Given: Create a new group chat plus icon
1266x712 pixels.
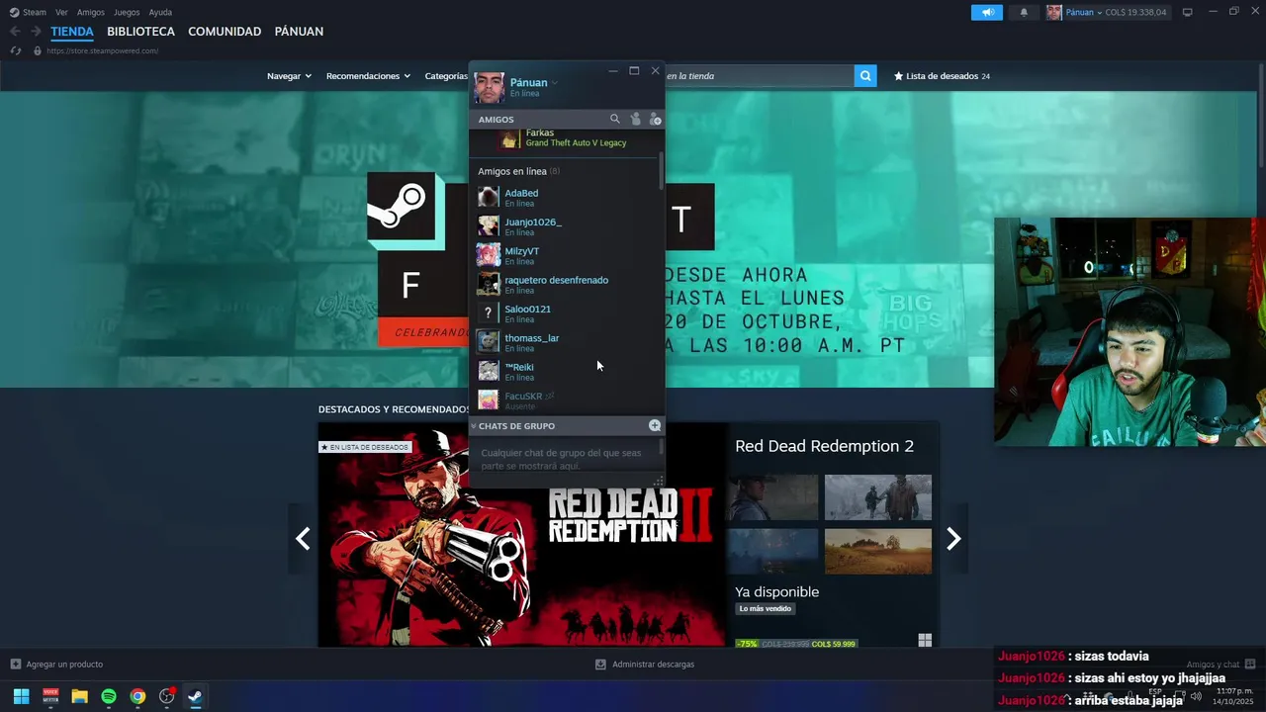Looking at the screenshot, I should [x=655, y=425].
